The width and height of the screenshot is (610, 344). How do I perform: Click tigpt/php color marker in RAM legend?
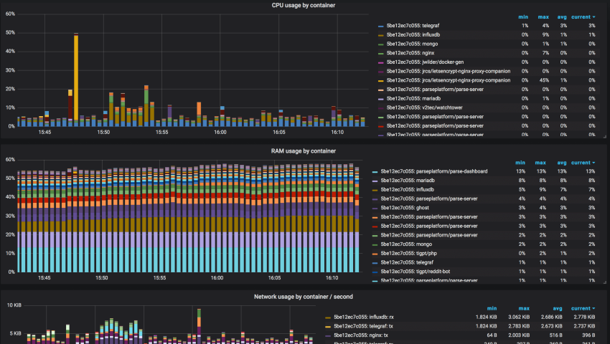375,254
